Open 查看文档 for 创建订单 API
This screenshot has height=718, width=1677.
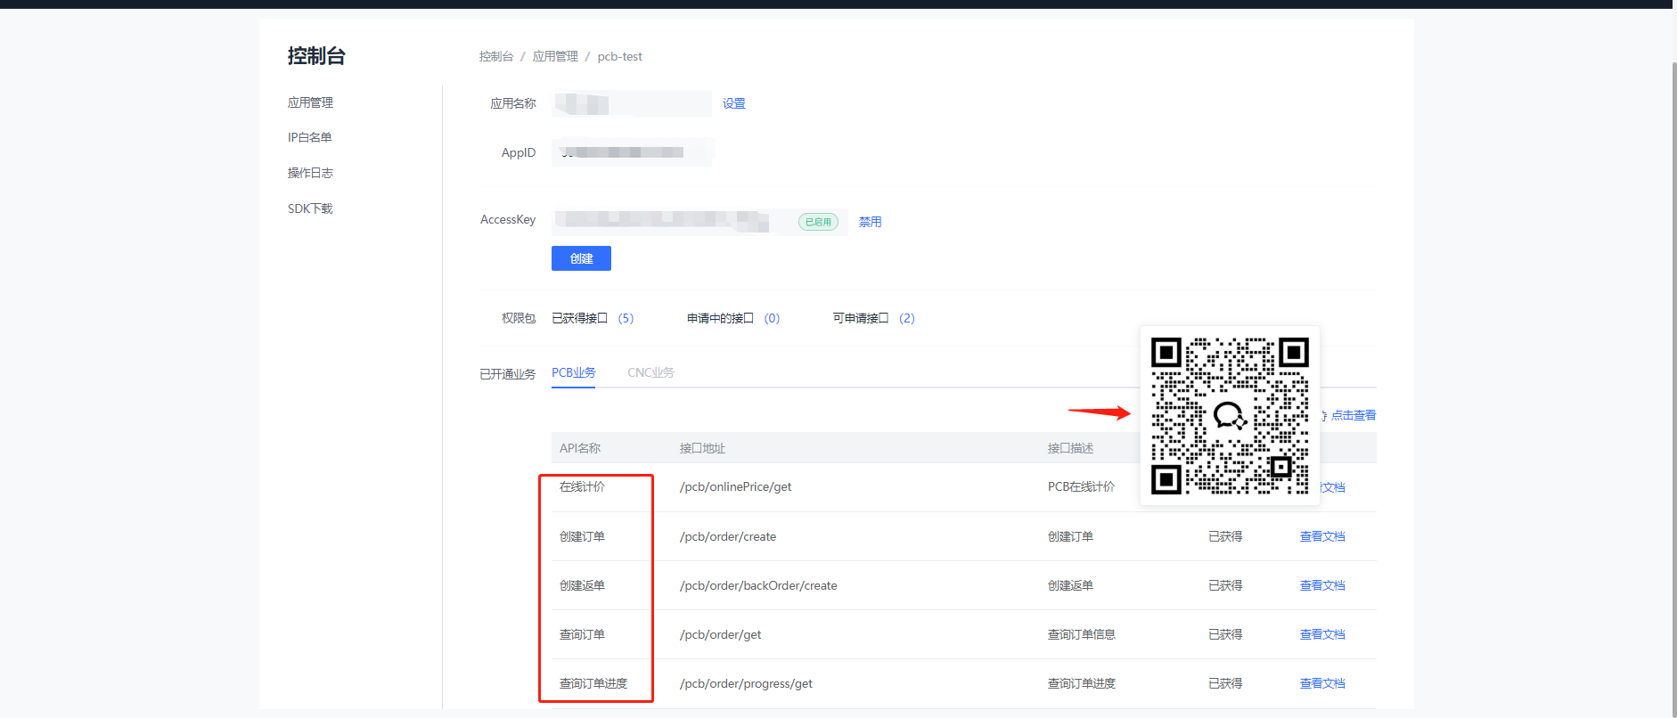point(1322,536)
